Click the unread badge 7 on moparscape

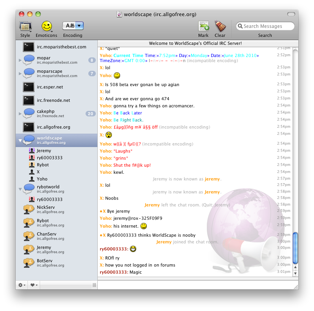pos(92,74)
